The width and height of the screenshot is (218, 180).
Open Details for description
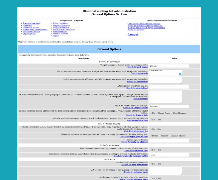[137, 88]
